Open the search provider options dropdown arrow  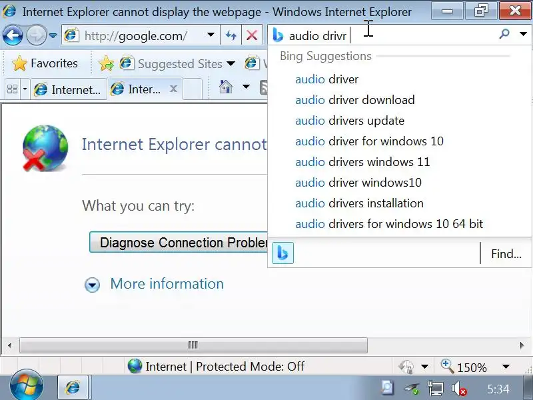click(x=523, y=34)
